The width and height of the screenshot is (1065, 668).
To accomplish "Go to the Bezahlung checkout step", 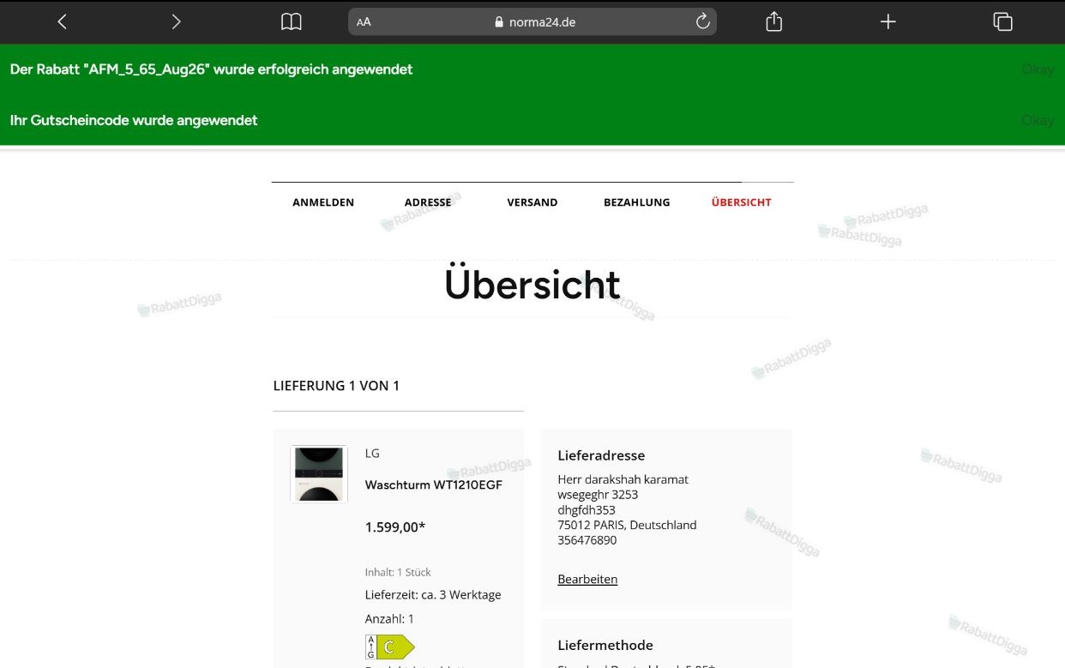I will tap(637, 202).
